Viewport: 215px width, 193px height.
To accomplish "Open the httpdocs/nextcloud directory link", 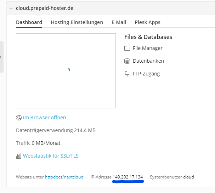I will pyautogui.click(x=64, y=177).
